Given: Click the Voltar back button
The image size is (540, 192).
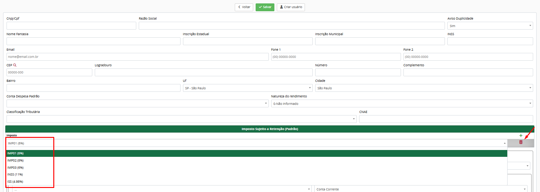Looking at the screenshot, I should tap(244, 7).
